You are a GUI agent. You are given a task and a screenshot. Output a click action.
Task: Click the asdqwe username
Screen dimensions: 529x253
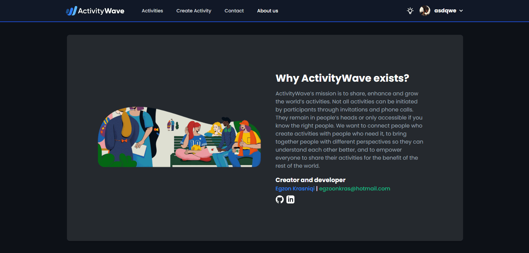point(445,11)
